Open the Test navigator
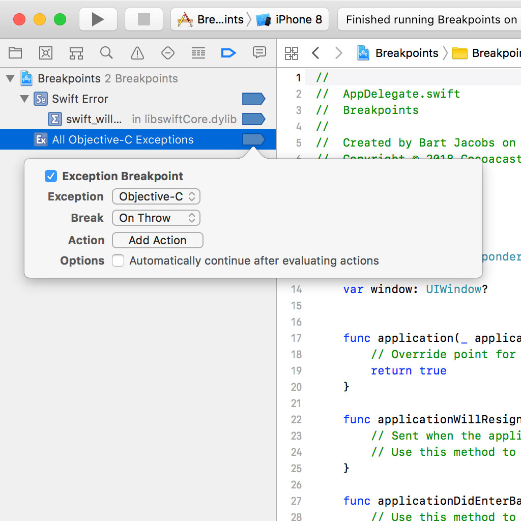This screenshot has height=521, width=521. point(167,53)
